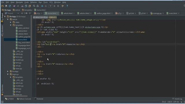
Task: Click the Save All toolbar icon
Action: pyautogui.click(x=6, y=6)
